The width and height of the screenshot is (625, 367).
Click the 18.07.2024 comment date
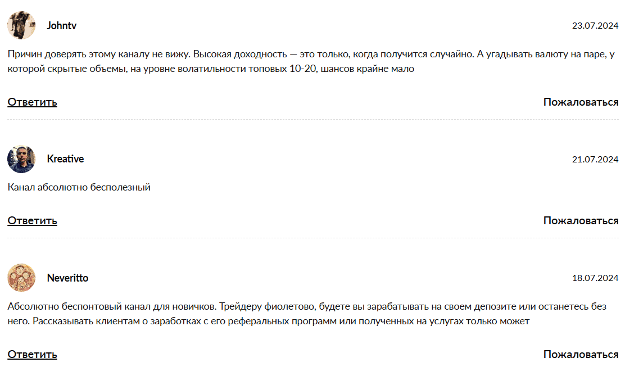tap(595, 278)
